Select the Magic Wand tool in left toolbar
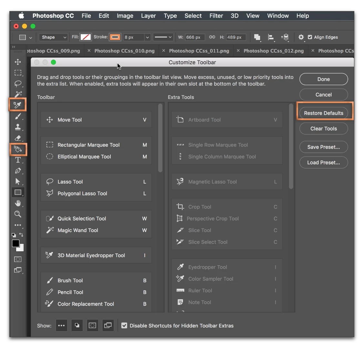The image size is (364, 348). [x=18, y=94]
